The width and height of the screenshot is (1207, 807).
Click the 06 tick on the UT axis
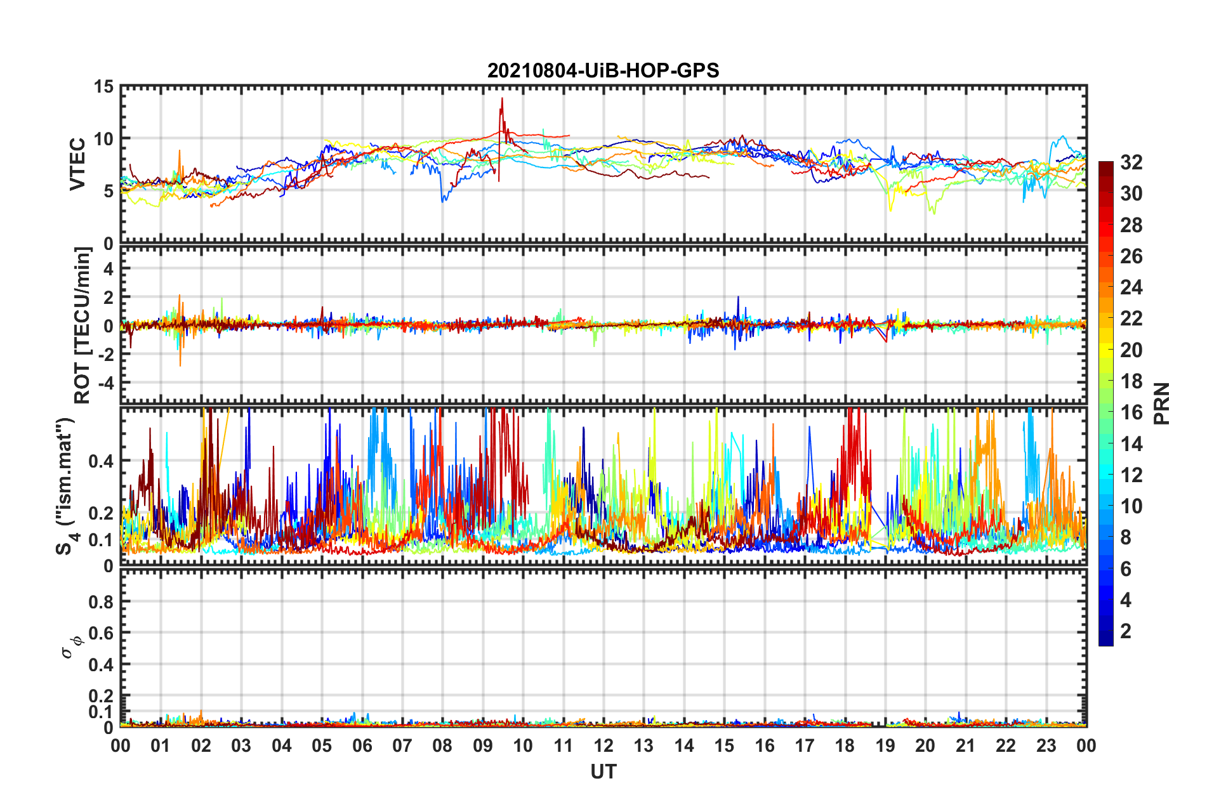point(362,745)
